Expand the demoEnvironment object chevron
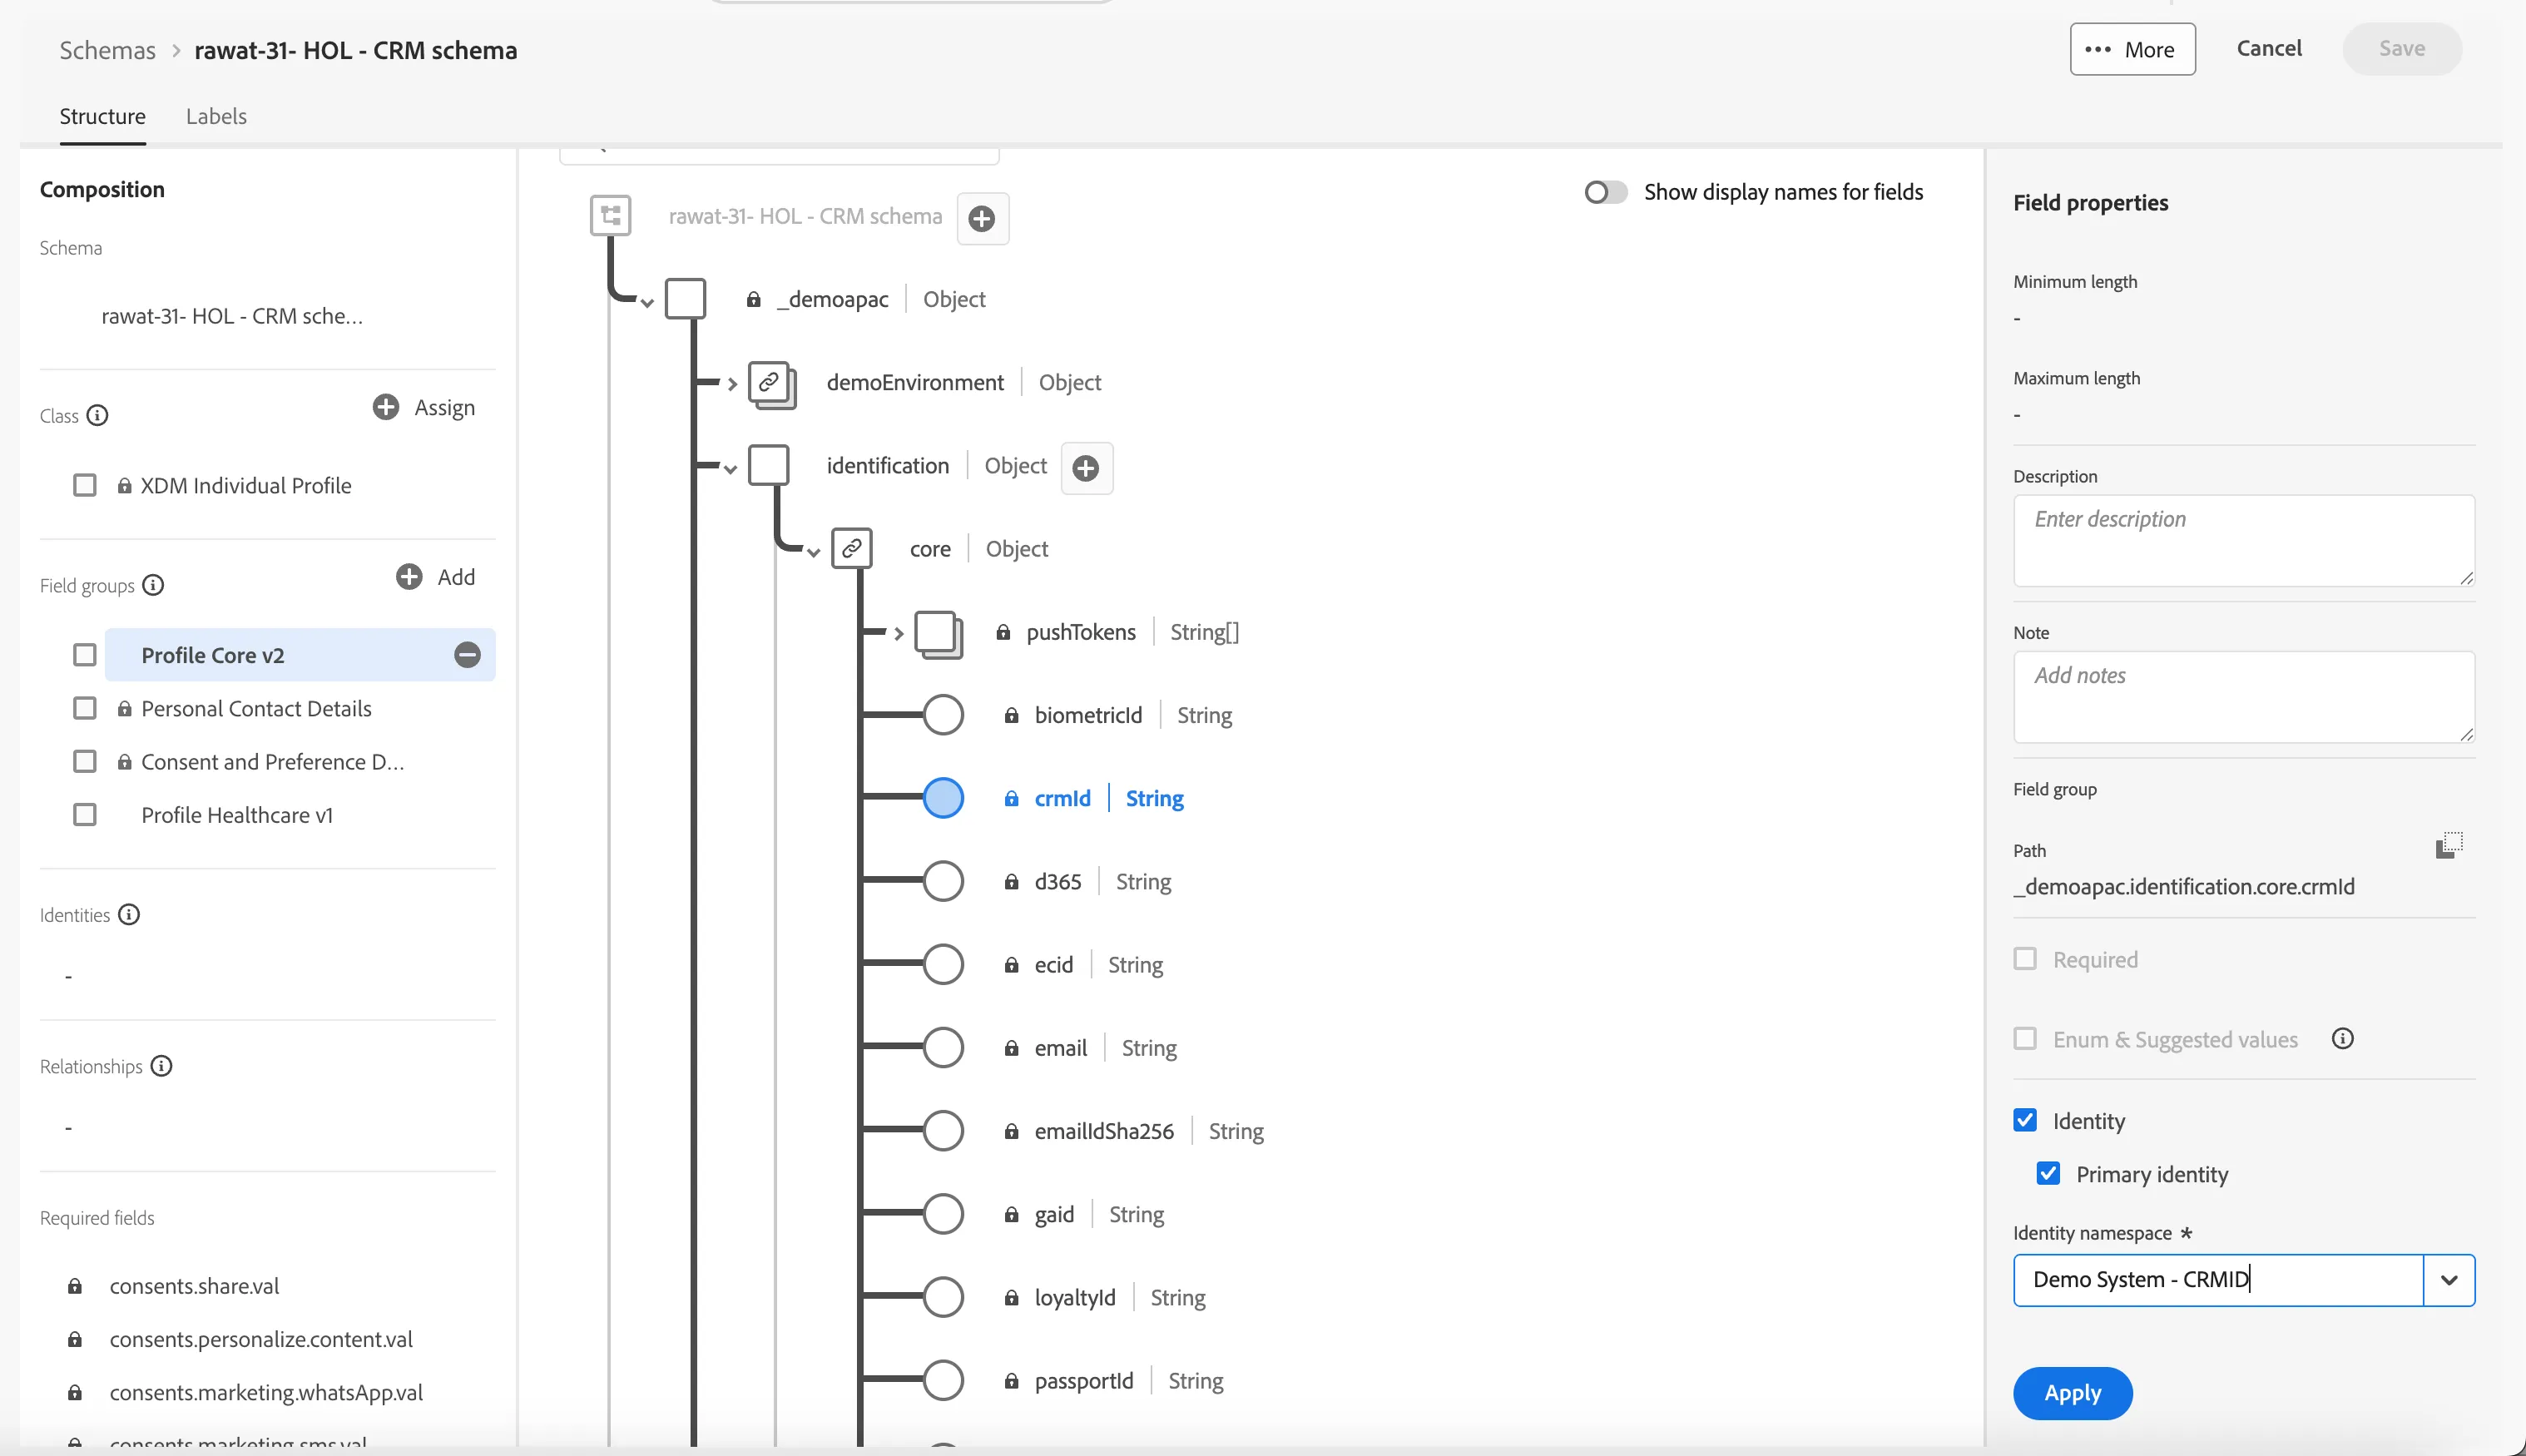The width and height of the screenshot is (2526, 1456). tap(732, 384)
